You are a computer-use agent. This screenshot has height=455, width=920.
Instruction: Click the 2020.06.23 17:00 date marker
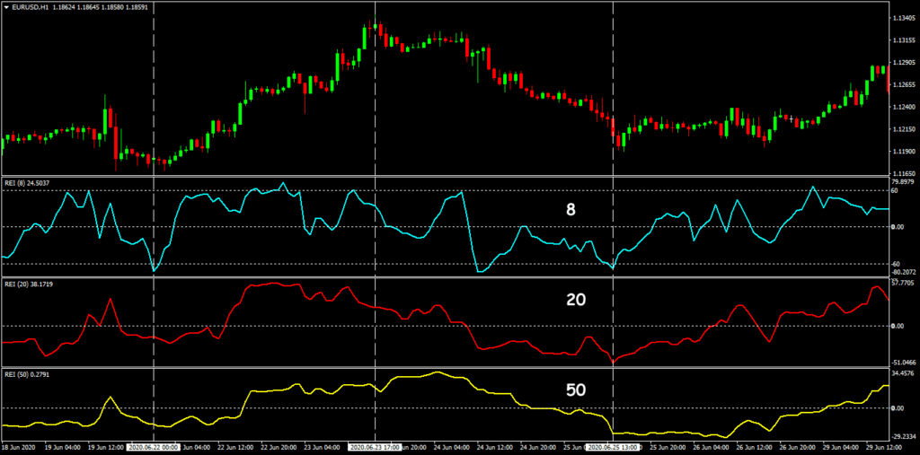(376, 446)
